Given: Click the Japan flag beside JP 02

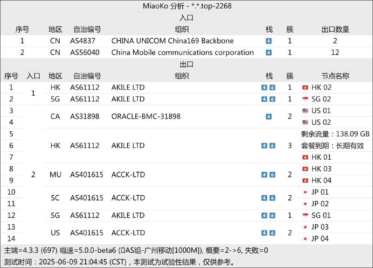Looking at the screenshot, I should [305, 204].
